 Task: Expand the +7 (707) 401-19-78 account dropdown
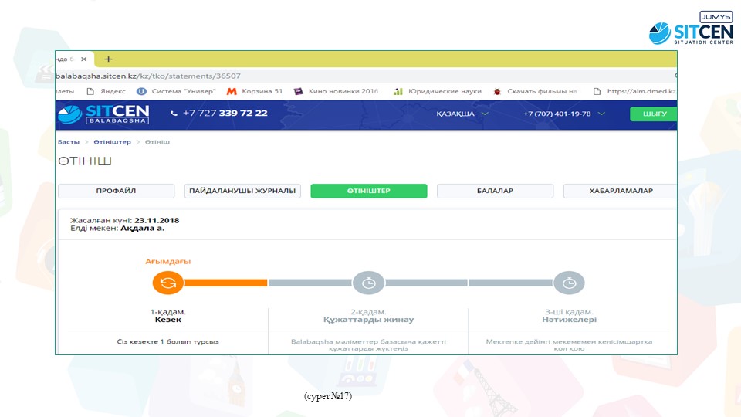coord(563,114)
